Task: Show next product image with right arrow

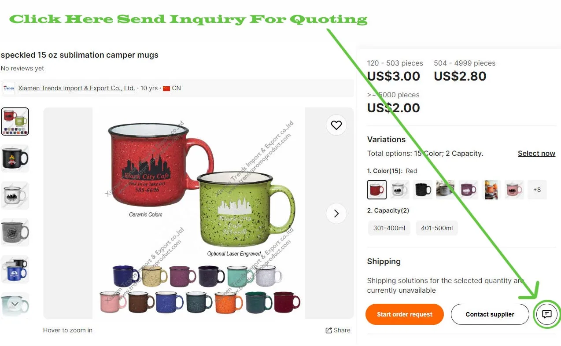Action: [336, 213]
